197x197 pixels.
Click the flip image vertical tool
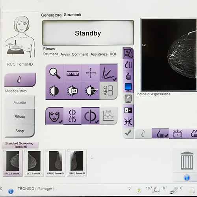[x=72, y=116]
